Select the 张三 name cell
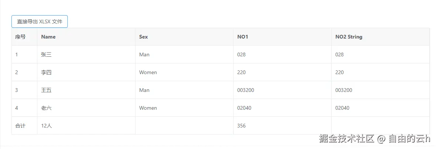The width and height of the screenshot is (436, 149). click(x=46, y=54)
